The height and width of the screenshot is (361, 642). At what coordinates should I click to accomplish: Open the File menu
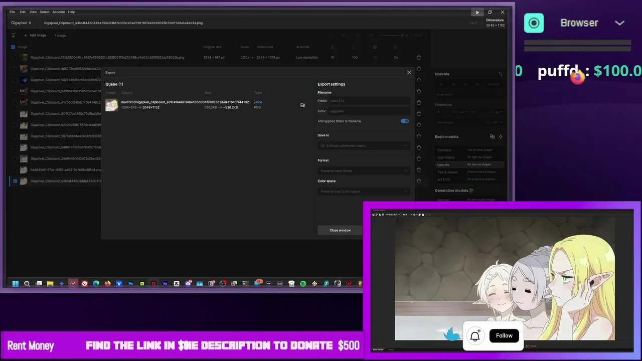[x=12, y=12]
